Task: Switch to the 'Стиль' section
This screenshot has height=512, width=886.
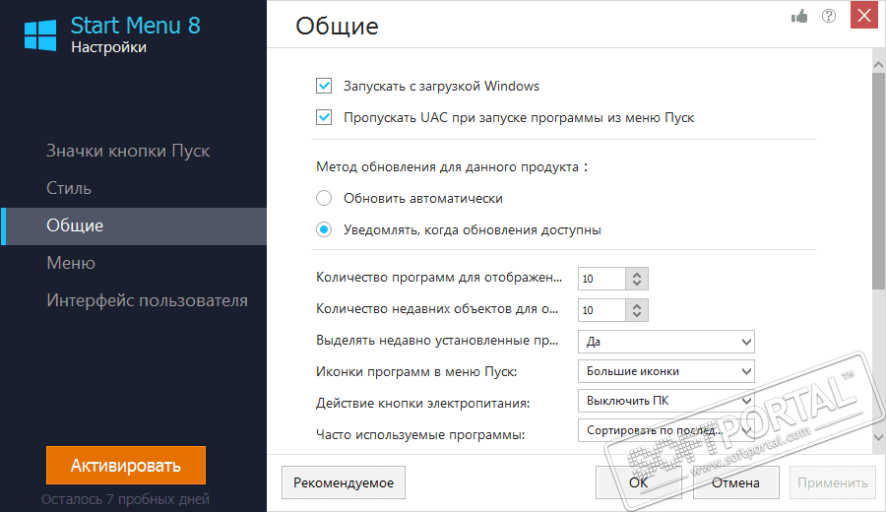Action: 69,188
